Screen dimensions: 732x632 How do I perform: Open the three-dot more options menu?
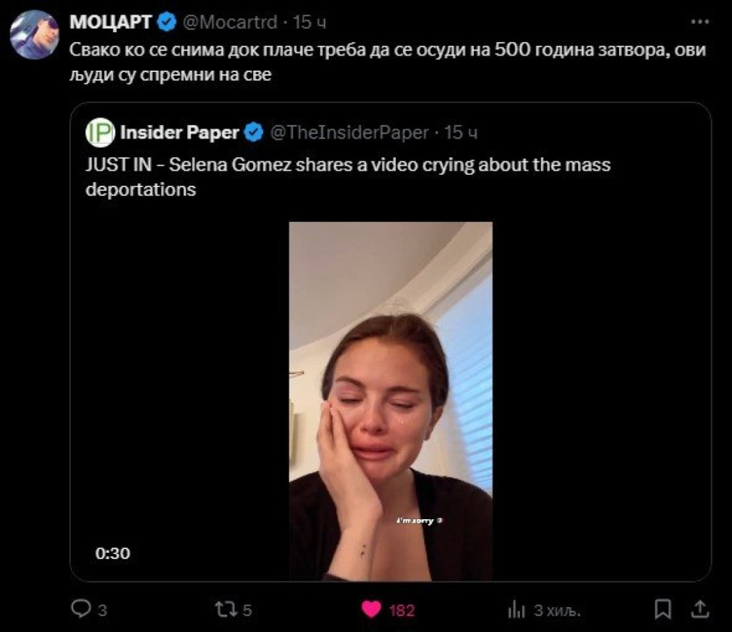[x=700, y=22]
